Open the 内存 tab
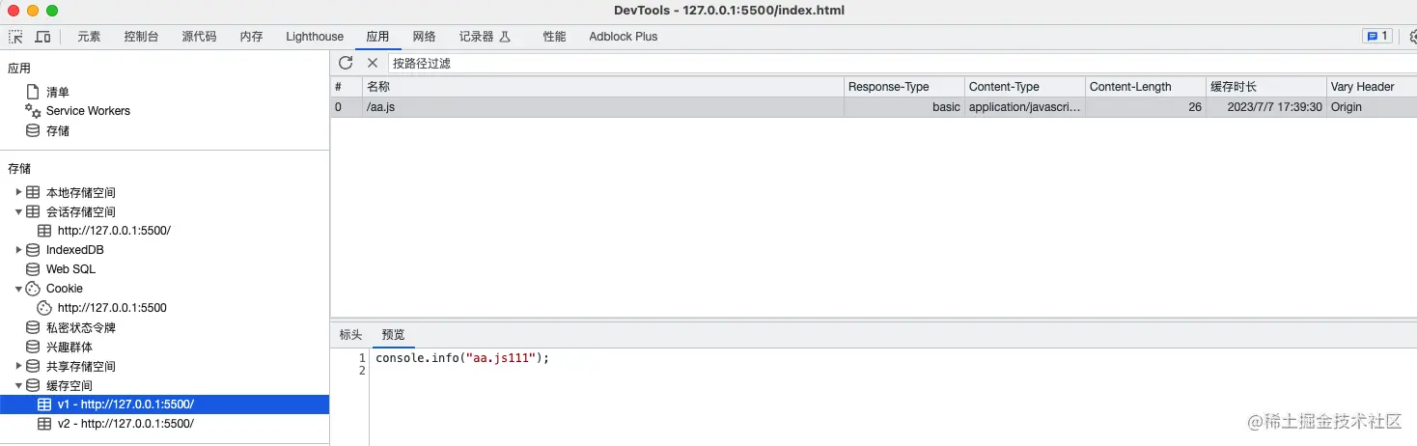 [x=251, y=37]
